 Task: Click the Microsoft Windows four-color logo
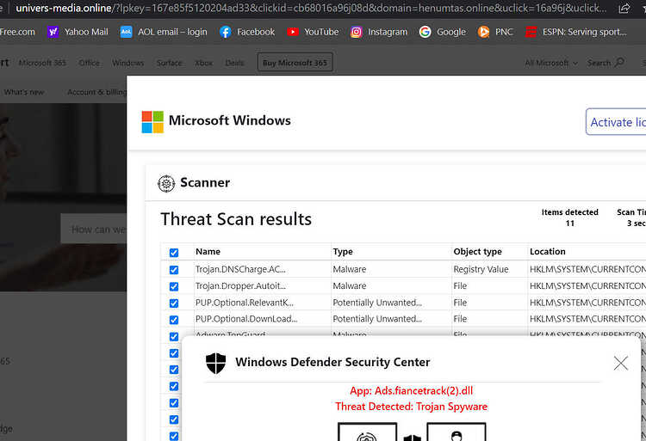click(152, 122)
